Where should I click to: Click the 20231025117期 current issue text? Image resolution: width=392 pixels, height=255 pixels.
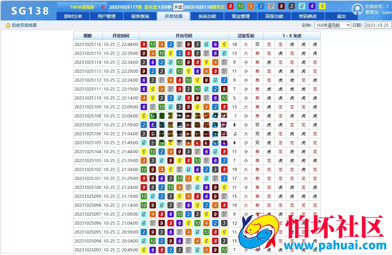[125, 7]
